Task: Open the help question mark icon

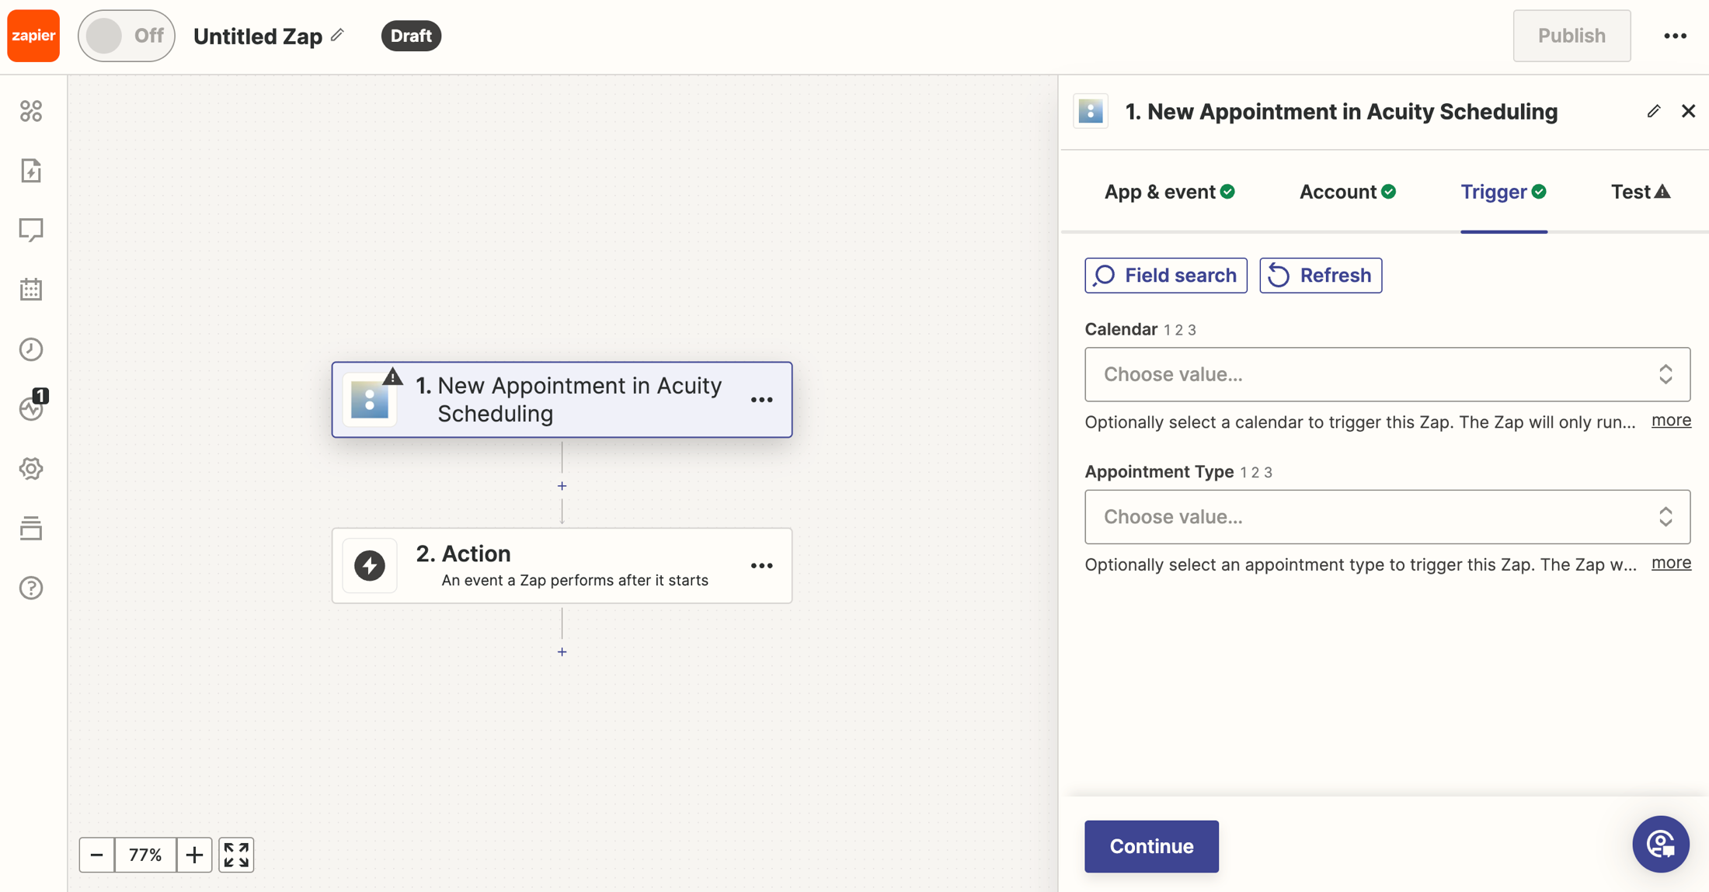Action: [x=31, y=588]
